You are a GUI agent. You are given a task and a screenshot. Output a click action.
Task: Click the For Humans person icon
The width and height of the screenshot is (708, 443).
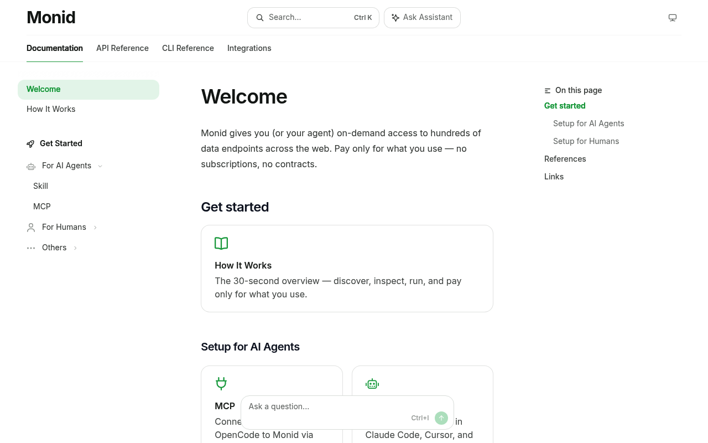(x=31, y=228)
